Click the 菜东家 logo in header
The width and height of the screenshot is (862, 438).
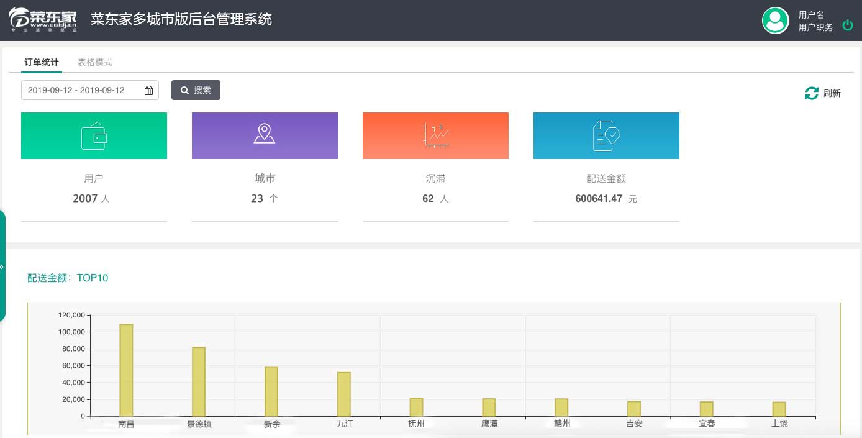[43, 20]
